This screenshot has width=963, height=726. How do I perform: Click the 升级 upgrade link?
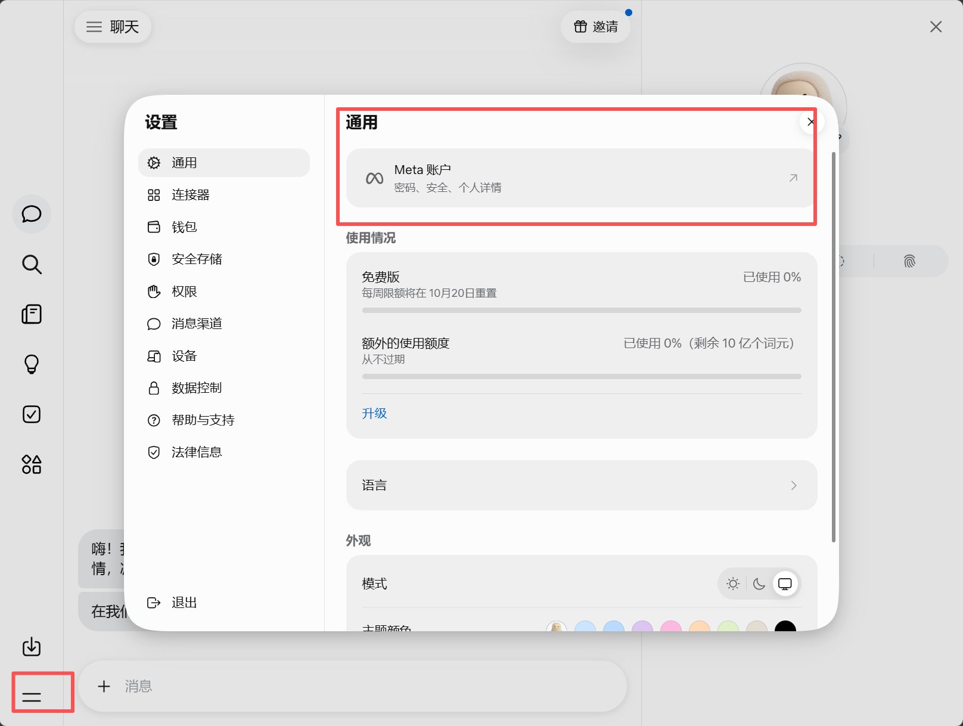tap(374, 413)
